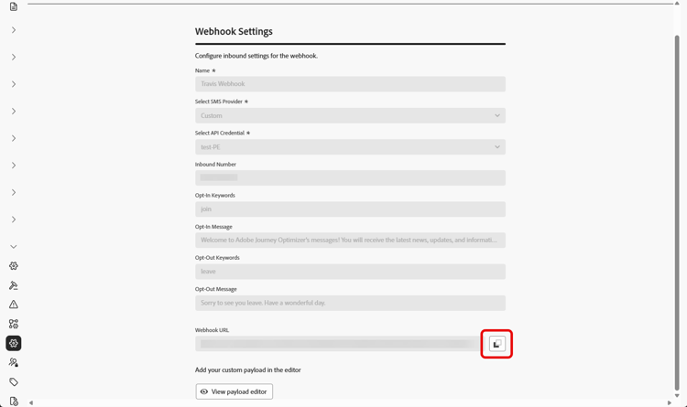Expand the first sidebar chevron section
The height and width of the screenshot is (407, 687).
coord(14,30)
